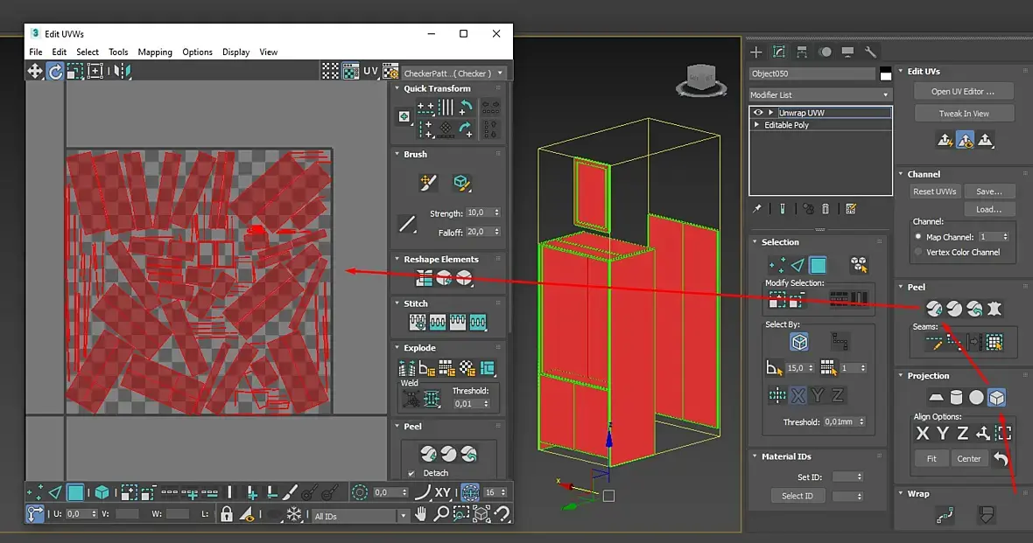This screenshot has height=543, width=1033.
Task: Click the Cylindrical projection icon
Action: (x=956, y=398)
